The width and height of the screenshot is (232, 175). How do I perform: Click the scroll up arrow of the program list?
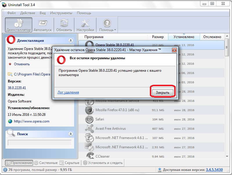(x=227, y=36)
